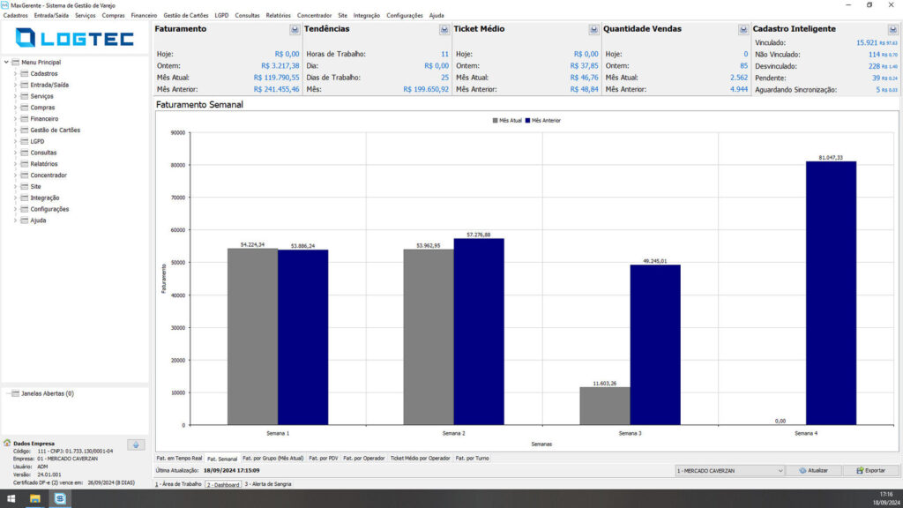
Task: Click the Semana 4 bar labeled 81.047,33
Action: [x=831, y=293]
